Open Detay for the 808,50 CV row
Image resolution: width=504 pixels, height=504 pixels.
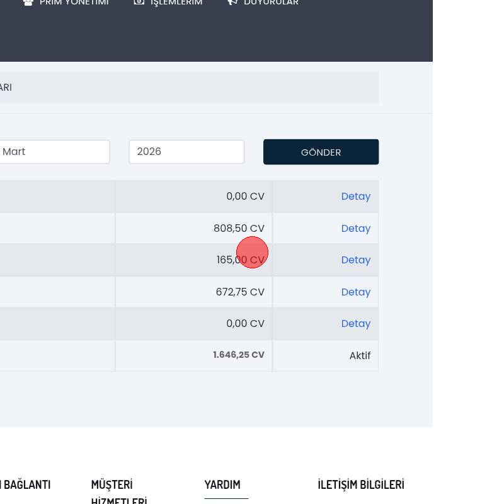(x=355, y=229)
